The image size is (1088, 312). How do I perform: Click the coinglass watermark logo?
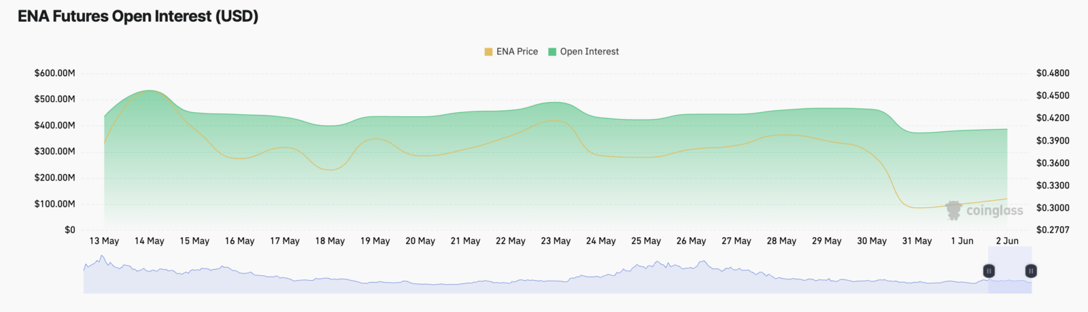point(984,210)
